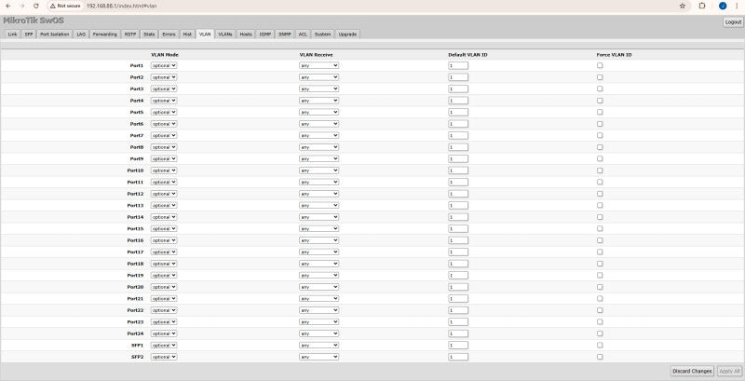Reload the page with the browser refresh icon

pos(36,7)
